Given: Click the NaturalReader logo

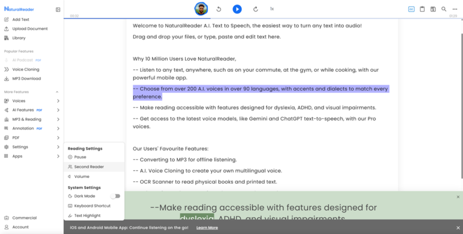Looking at the screenshot, I should point(19,9).
